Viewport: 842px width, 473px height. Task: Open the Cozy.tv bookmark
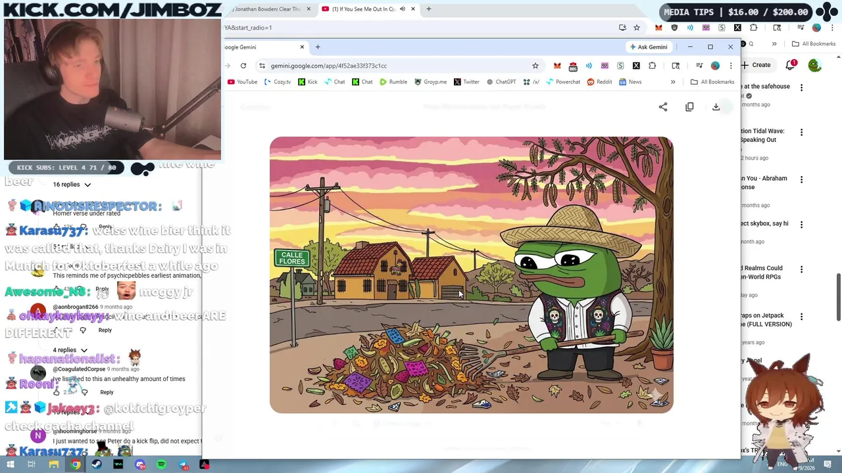[x=278, y=82]
